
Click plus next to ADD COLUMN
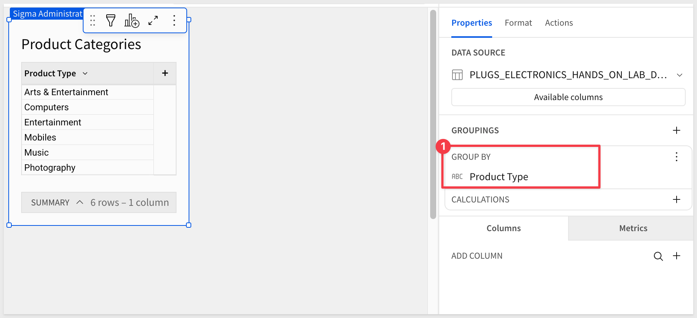pos(677,256)
